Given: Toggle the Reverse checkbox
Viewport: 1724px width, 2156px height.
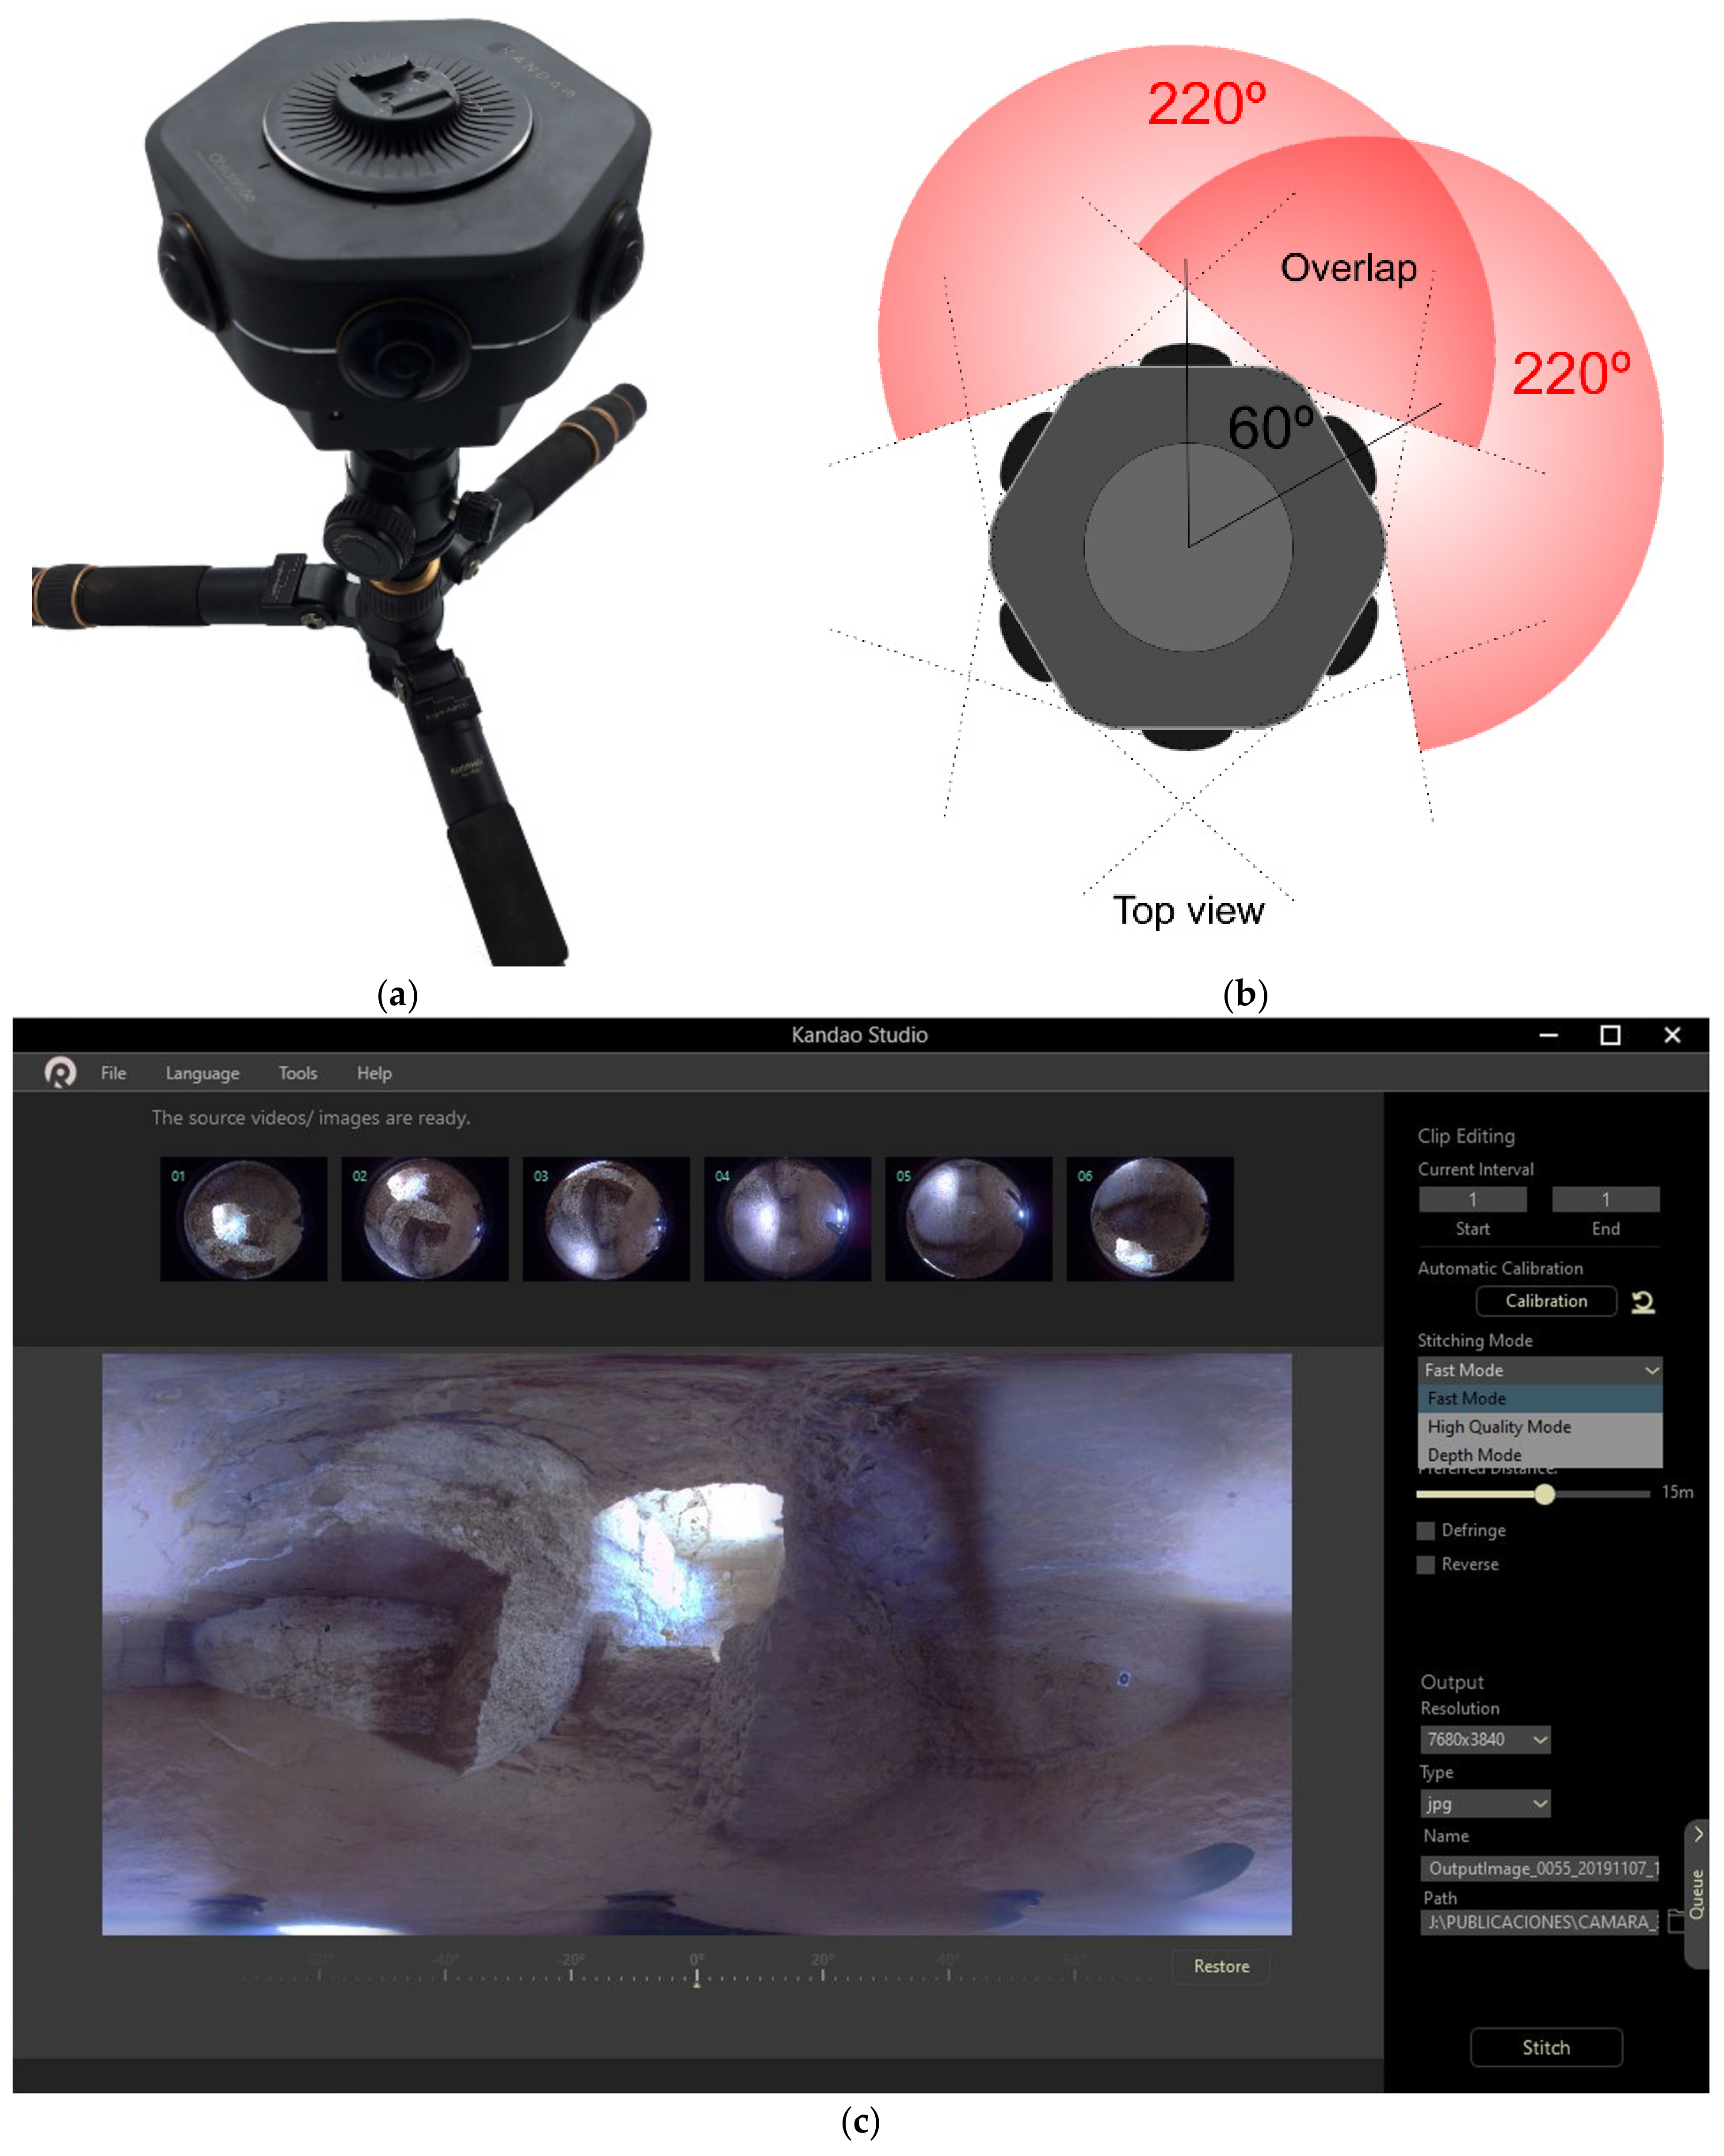Looking at the screenshot, I should [x=1426, y=1564].
